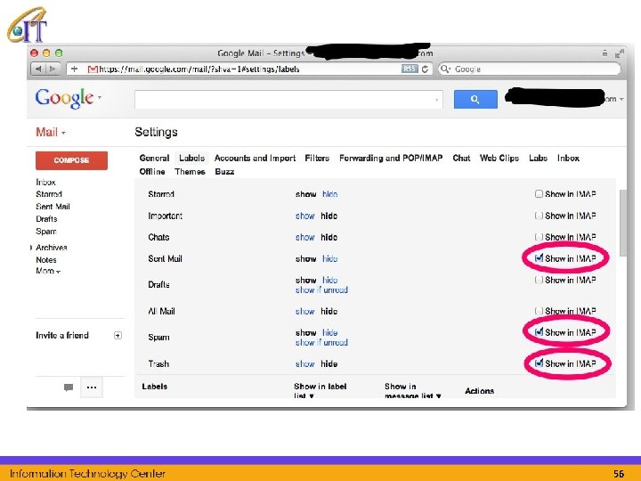641x481 pixels.
Task: Click show if unread for Drafts
Action: point(321,290)
